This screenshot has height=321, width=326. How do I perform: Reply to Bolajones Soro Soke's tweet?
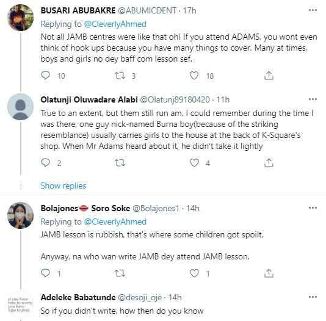(45, 273)
